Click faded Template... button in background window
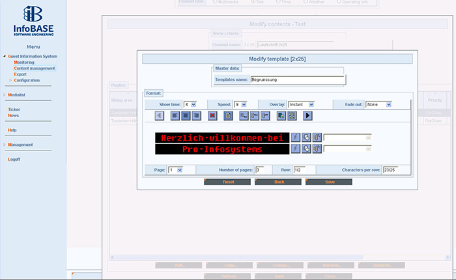Viewport: 456px width, 280px height. pos(382,265)
